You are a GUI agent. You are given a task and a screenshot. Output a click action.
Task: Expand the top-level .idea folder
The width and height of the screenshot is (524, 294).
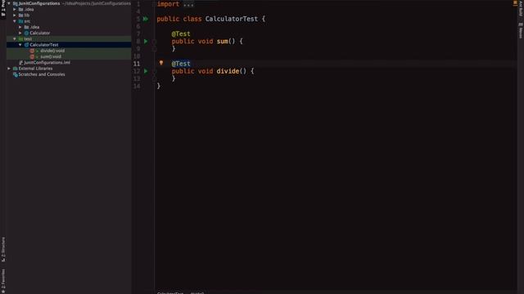pos(15,9)
